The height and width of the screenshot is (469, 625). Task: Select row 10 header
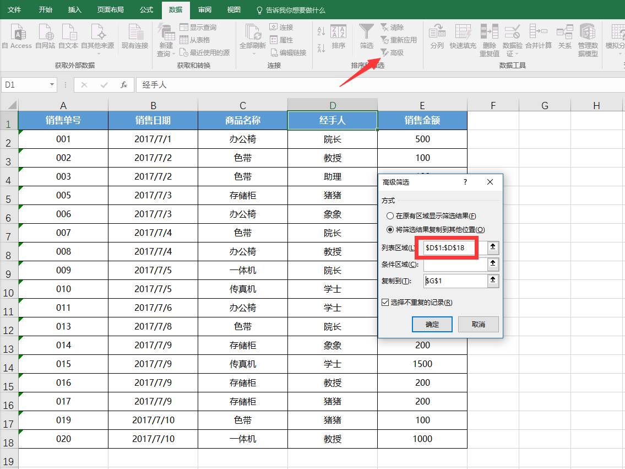9,289
